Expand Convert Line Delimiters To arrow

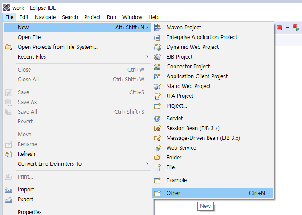147,164
